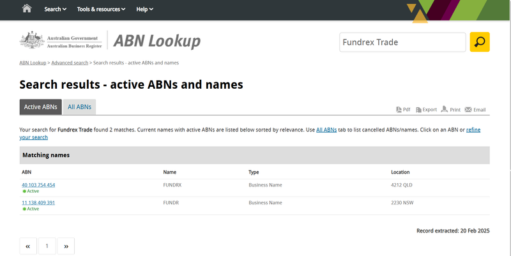This screenshot has height=256, width=511.
Task: Click the ABN Lookup title logo
Action: 156,41
